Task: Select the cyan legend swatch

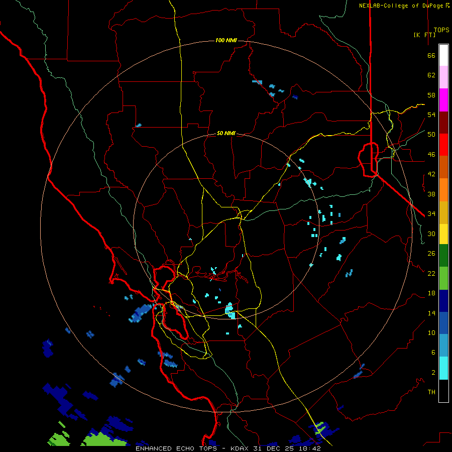Action: click(443, 368)
